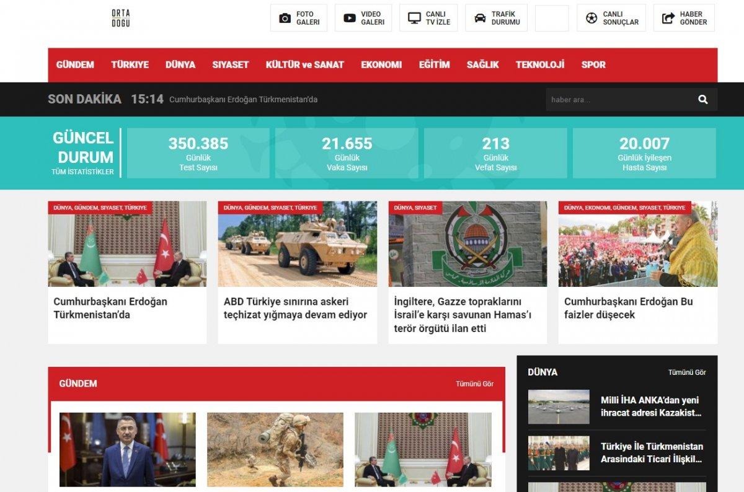Image resolution: width=744 pixels, height=492 pixels.
Task: Open the SAĞLIK news section
Action: pos(483,64)
